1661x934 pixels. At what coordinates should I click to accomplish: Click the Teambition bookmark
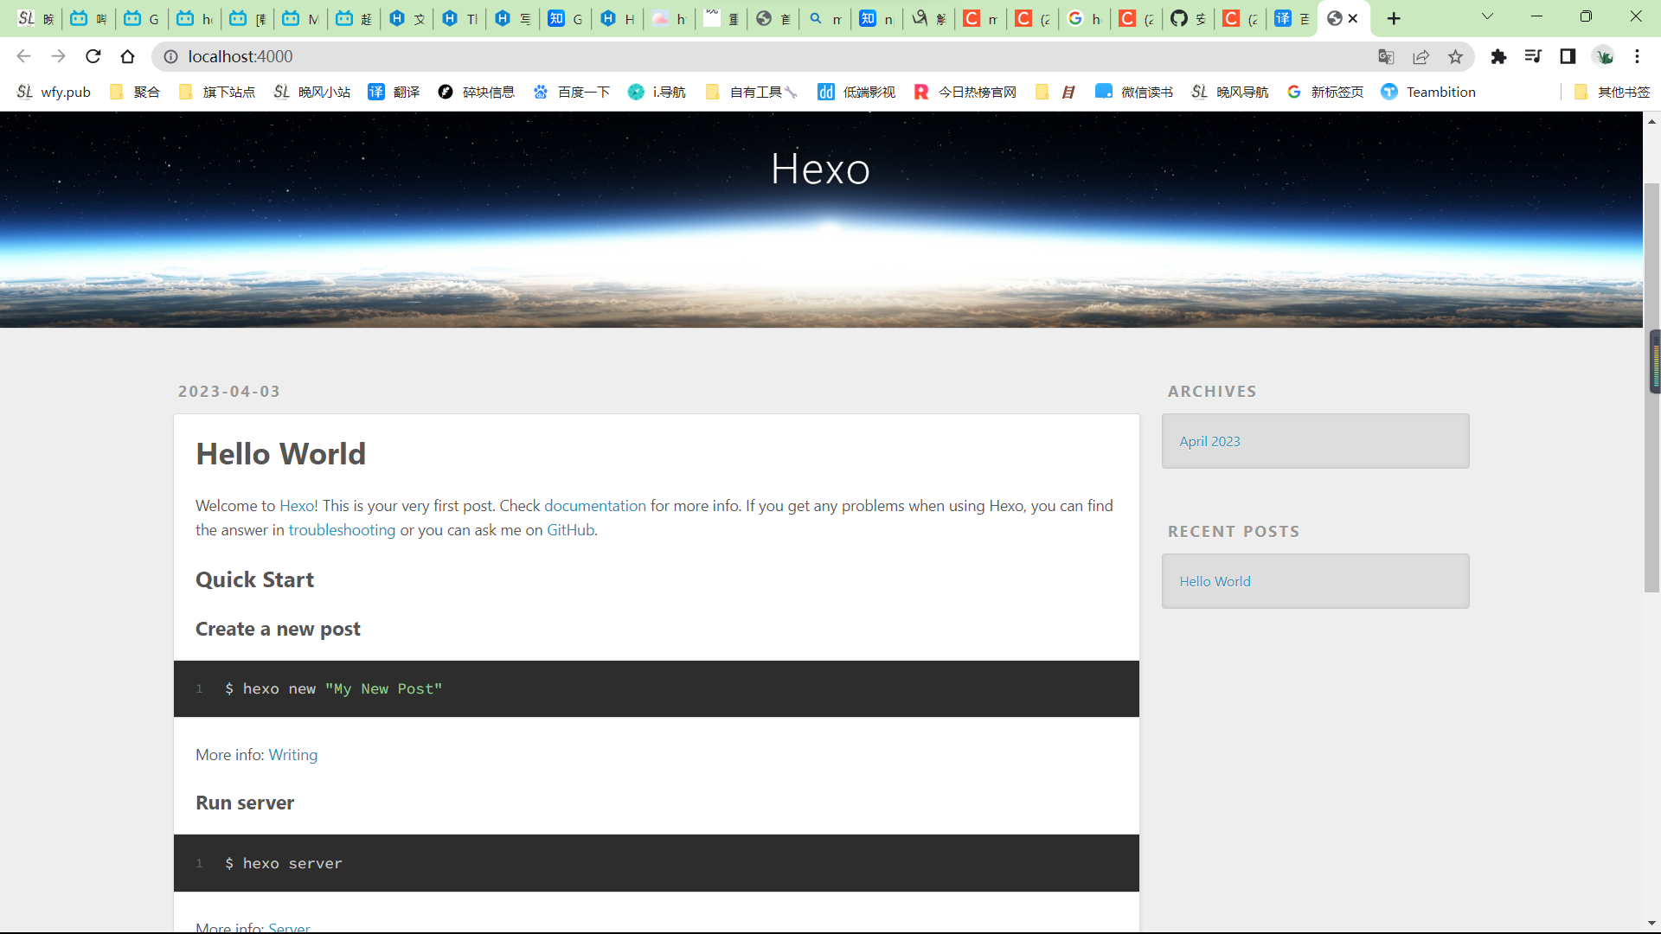point(1428,92)
